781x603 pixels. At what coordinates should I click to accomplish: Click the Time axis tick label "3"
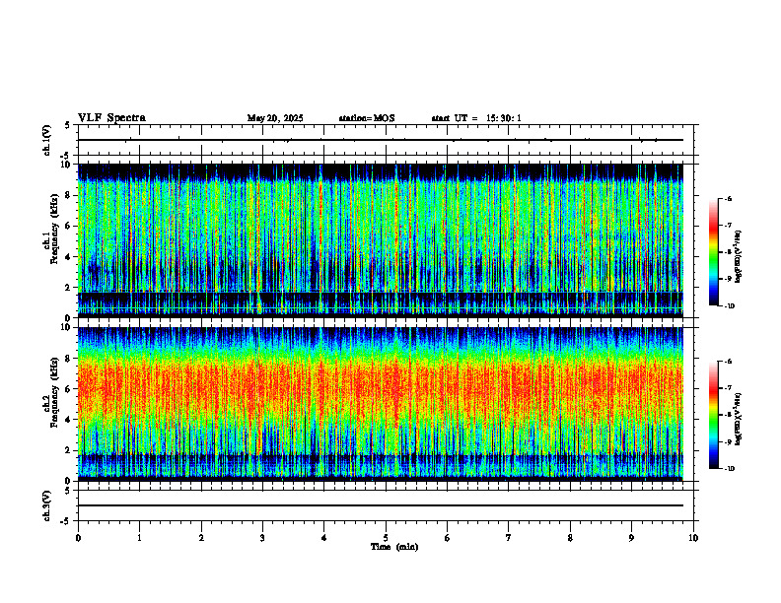pos(262,538)
